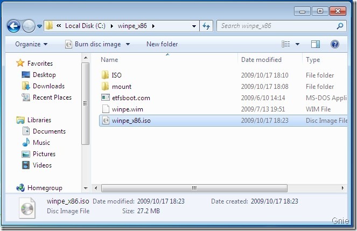Click navigation pane scroll up arrow

point(86,58)
